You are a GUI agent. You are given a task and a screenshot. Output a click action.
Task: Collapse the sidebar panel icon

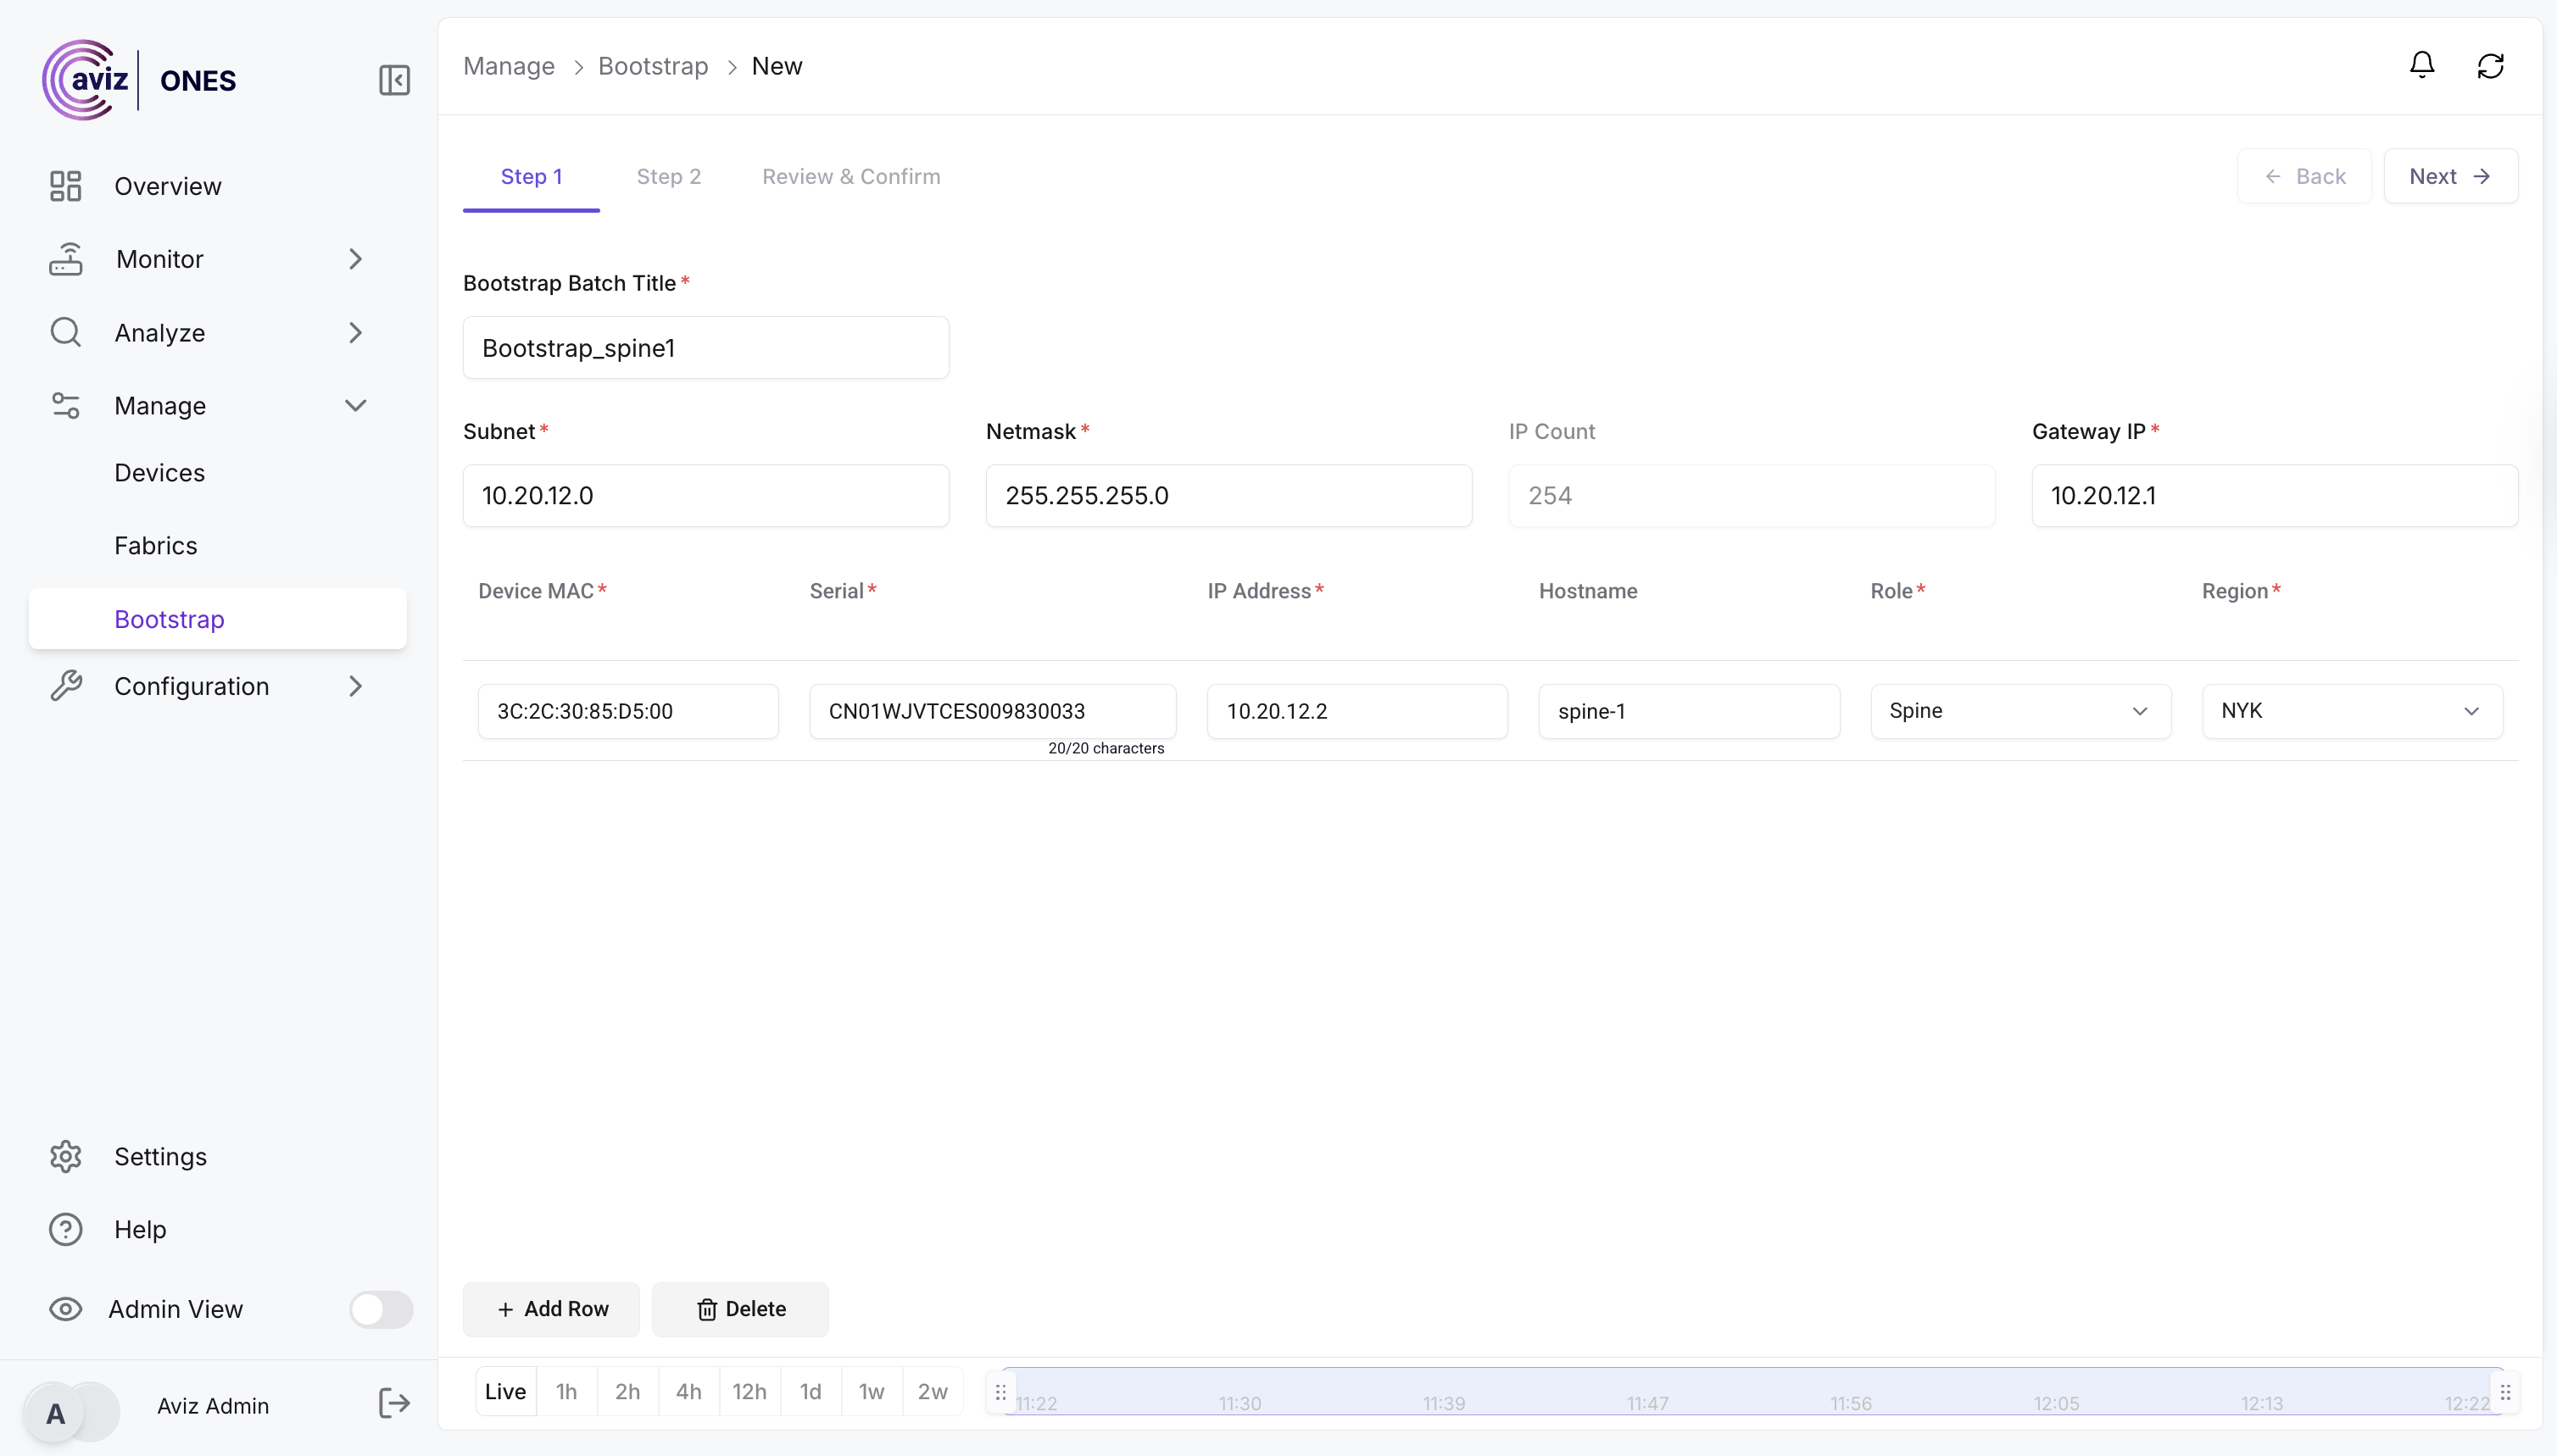pyautogui.click(x=394, y=80)
